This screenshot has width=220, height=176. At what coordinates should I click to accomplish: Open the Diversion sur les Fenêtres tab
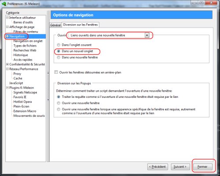click(x=81, y=25)
